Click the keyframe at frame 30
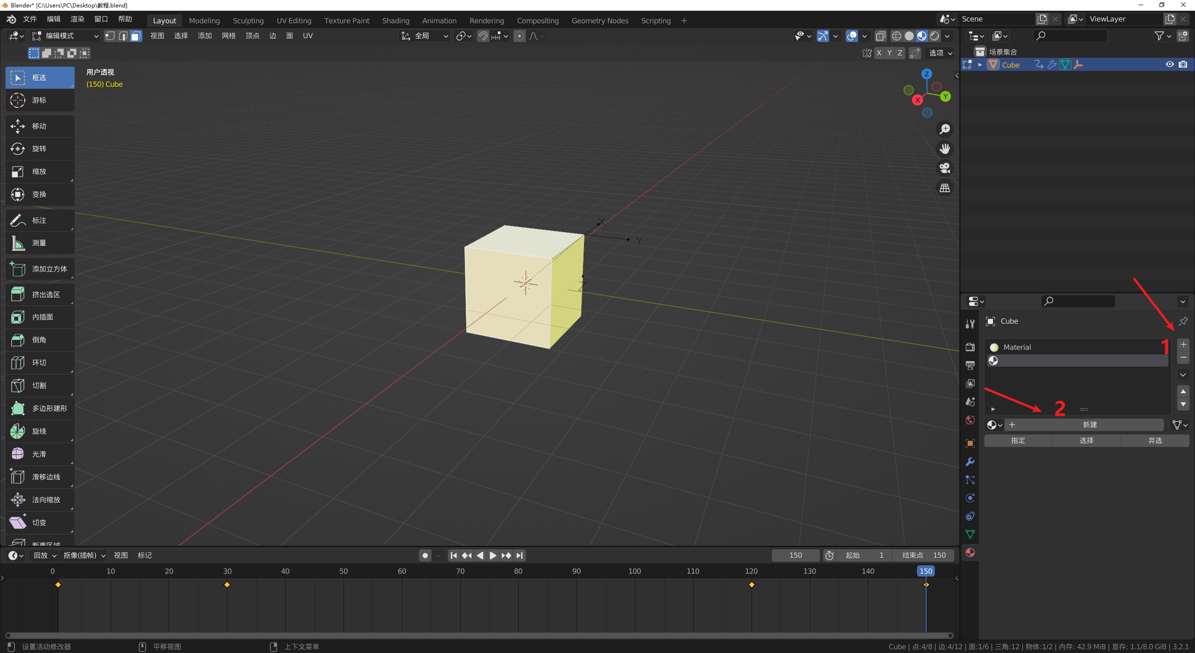Screen dimensions: 1195x653 tap(227, 584)
